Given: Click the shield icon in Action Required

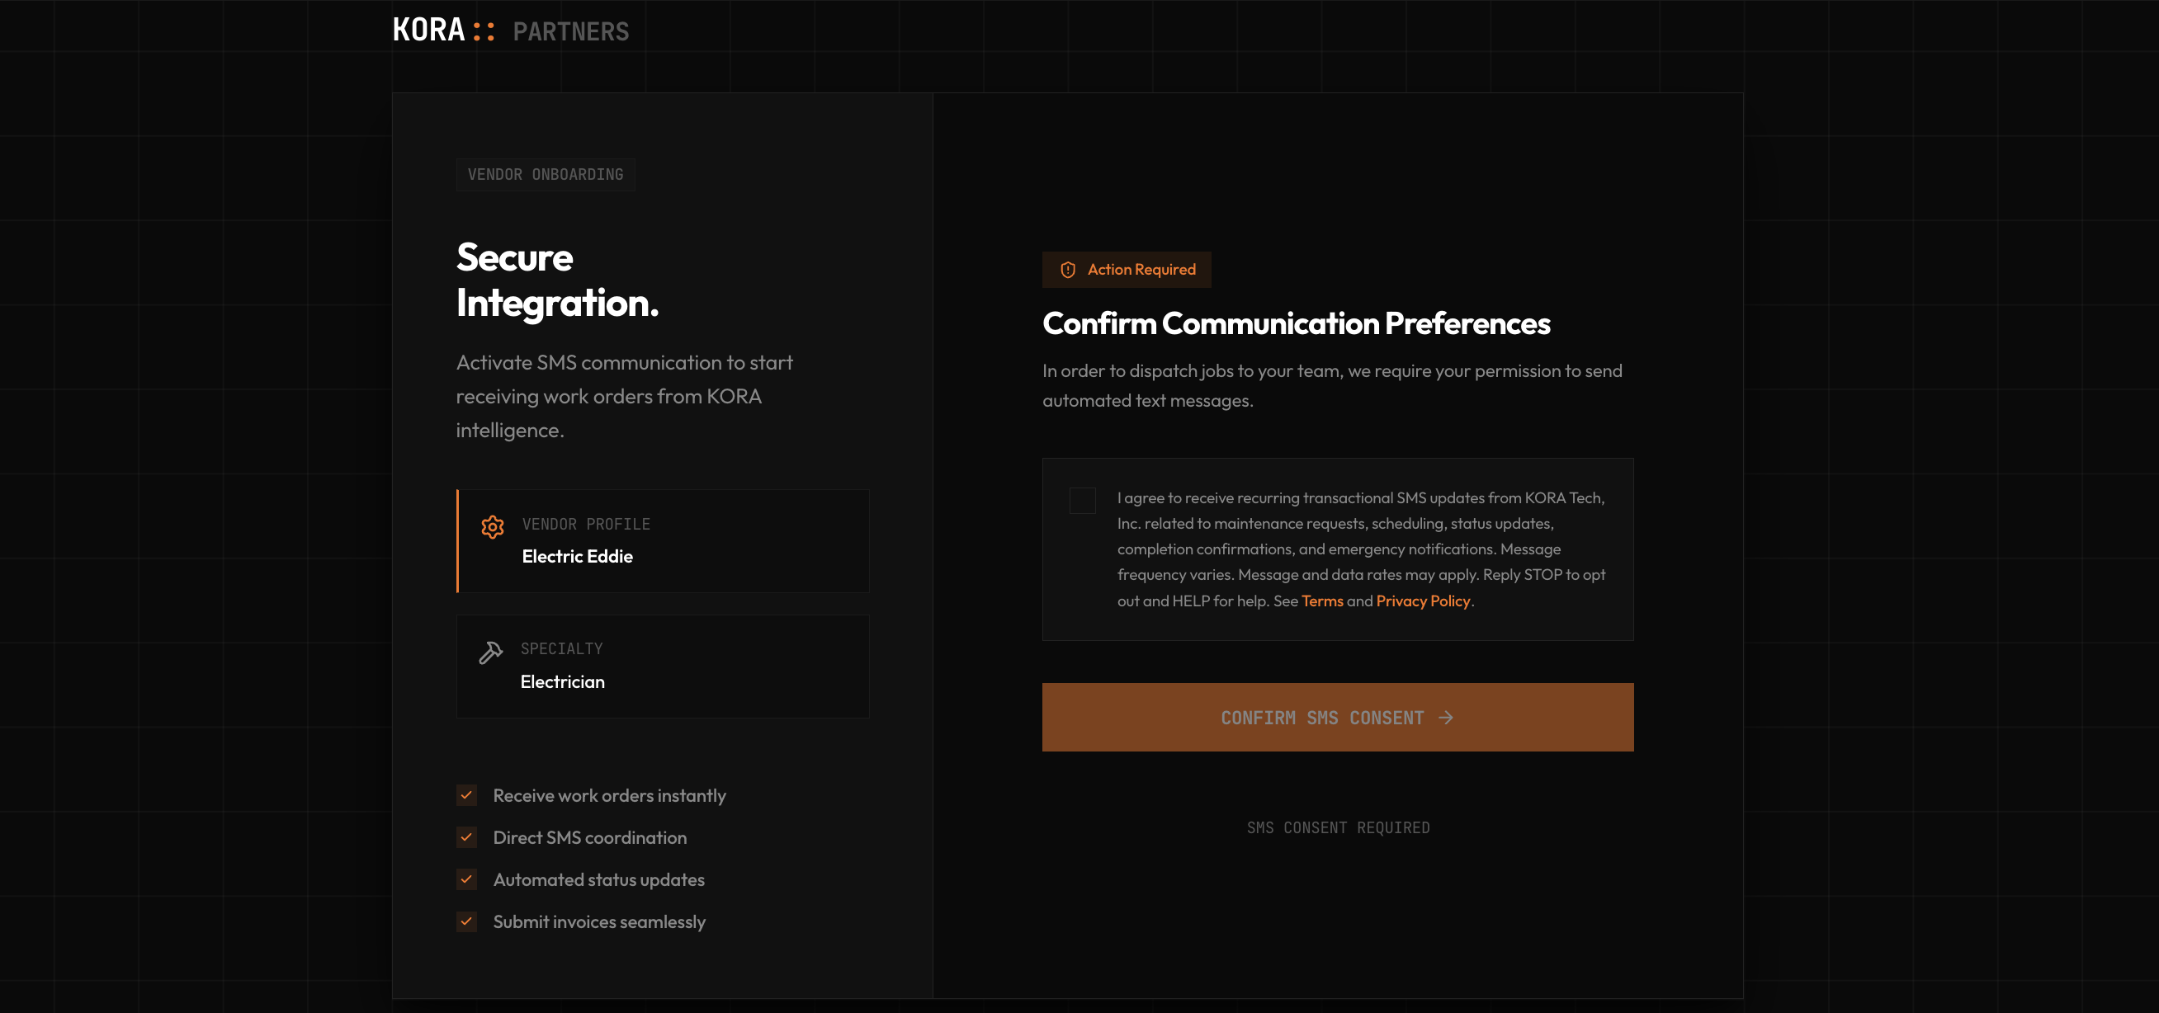Looking at the screenshot, I should click(x=1067, y=270).
